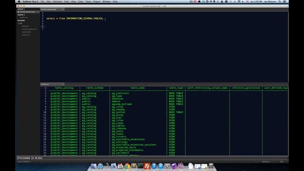Open the File menu
The height and width of the screenshot is (171, 304).
coord(42,1)
